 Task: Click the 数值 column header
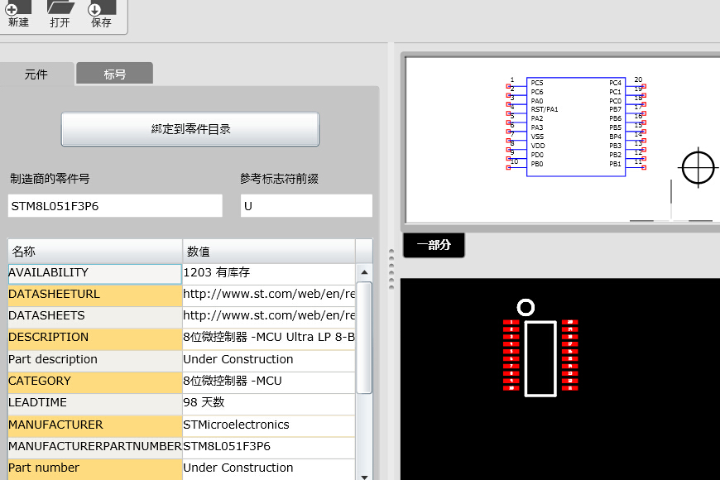[269, 252]
